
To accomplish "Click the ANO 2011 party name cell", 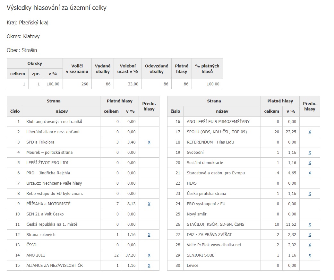I will [x=62, y=255].
